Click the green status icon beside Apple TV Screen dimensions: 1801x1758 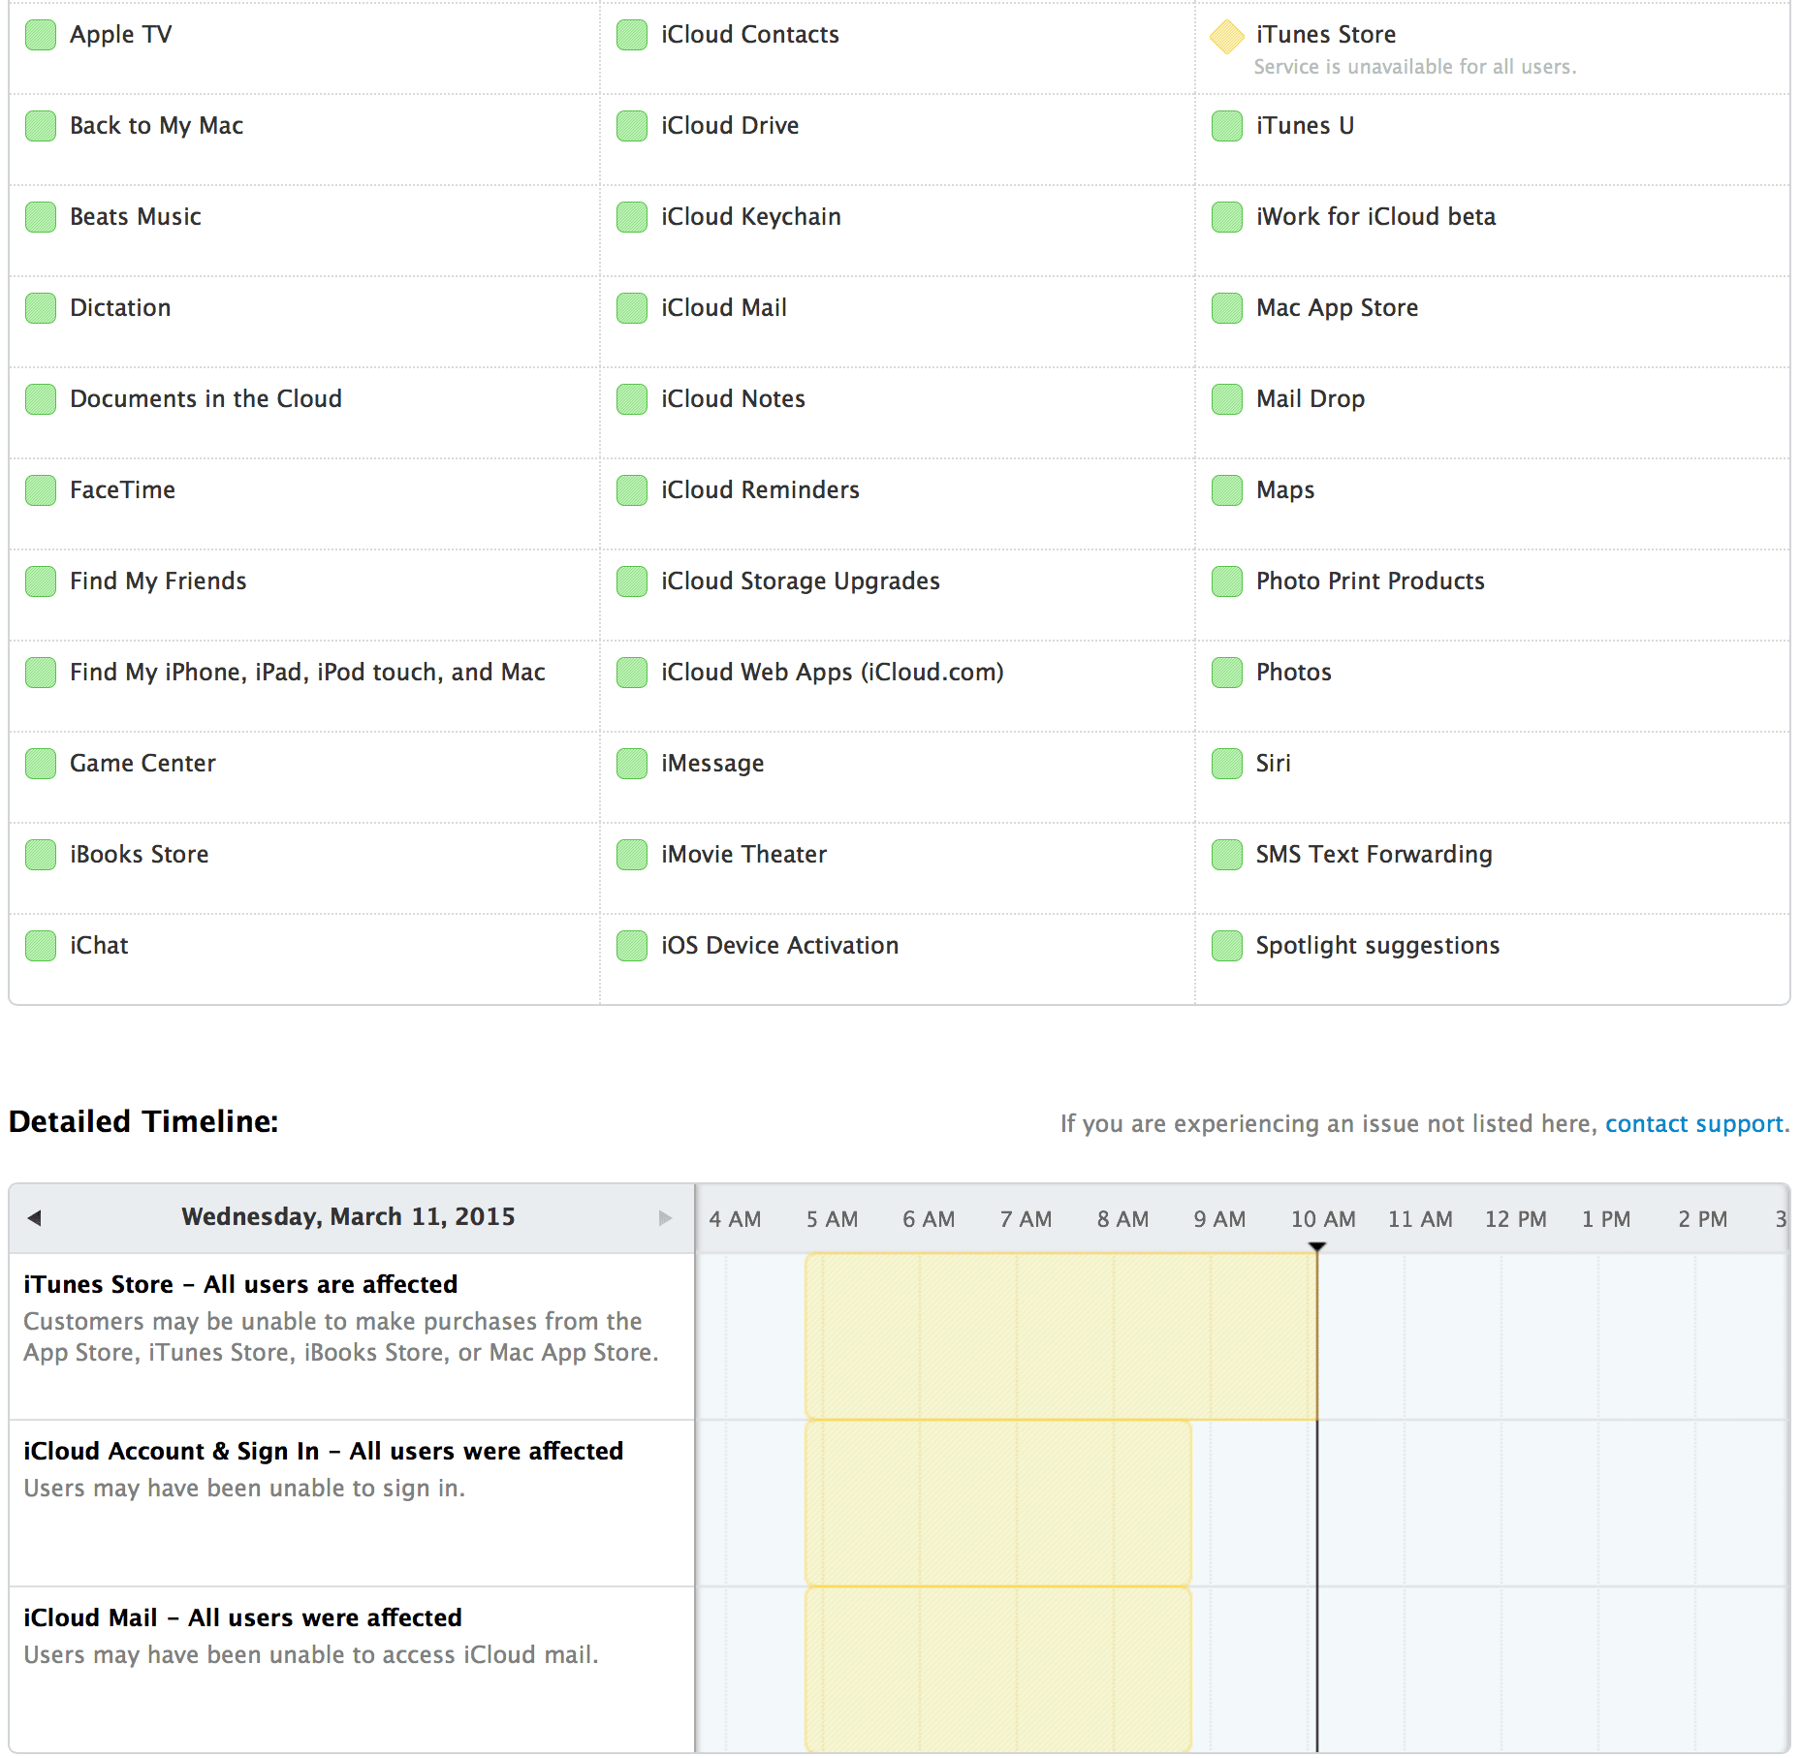pyautogui.click(x=41, y=35)
